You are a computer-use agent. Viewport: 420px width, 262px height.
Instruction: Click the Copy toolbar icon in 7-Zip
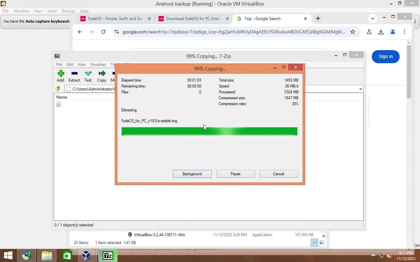coord(102,73)
